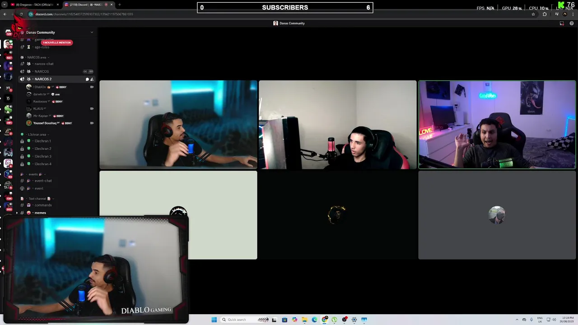
Task: Open Task View on the taskbar
Action: [274, 320]
